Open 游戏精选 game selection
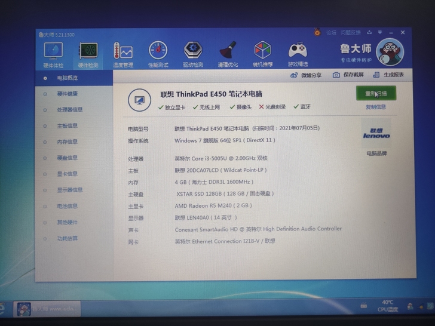The width and height of the screenshot is (435, 326). click(298, 54)
